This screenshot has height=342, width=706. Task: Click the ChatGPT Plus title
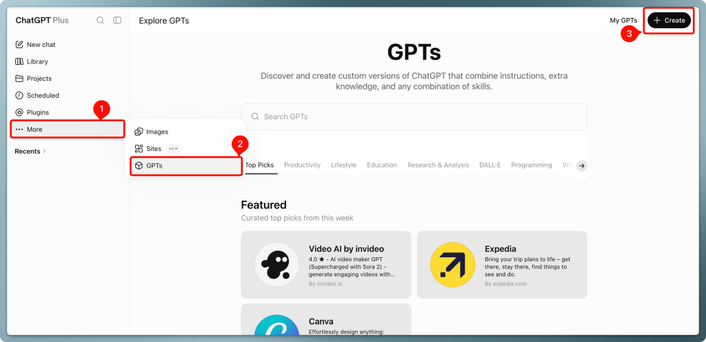42,20
